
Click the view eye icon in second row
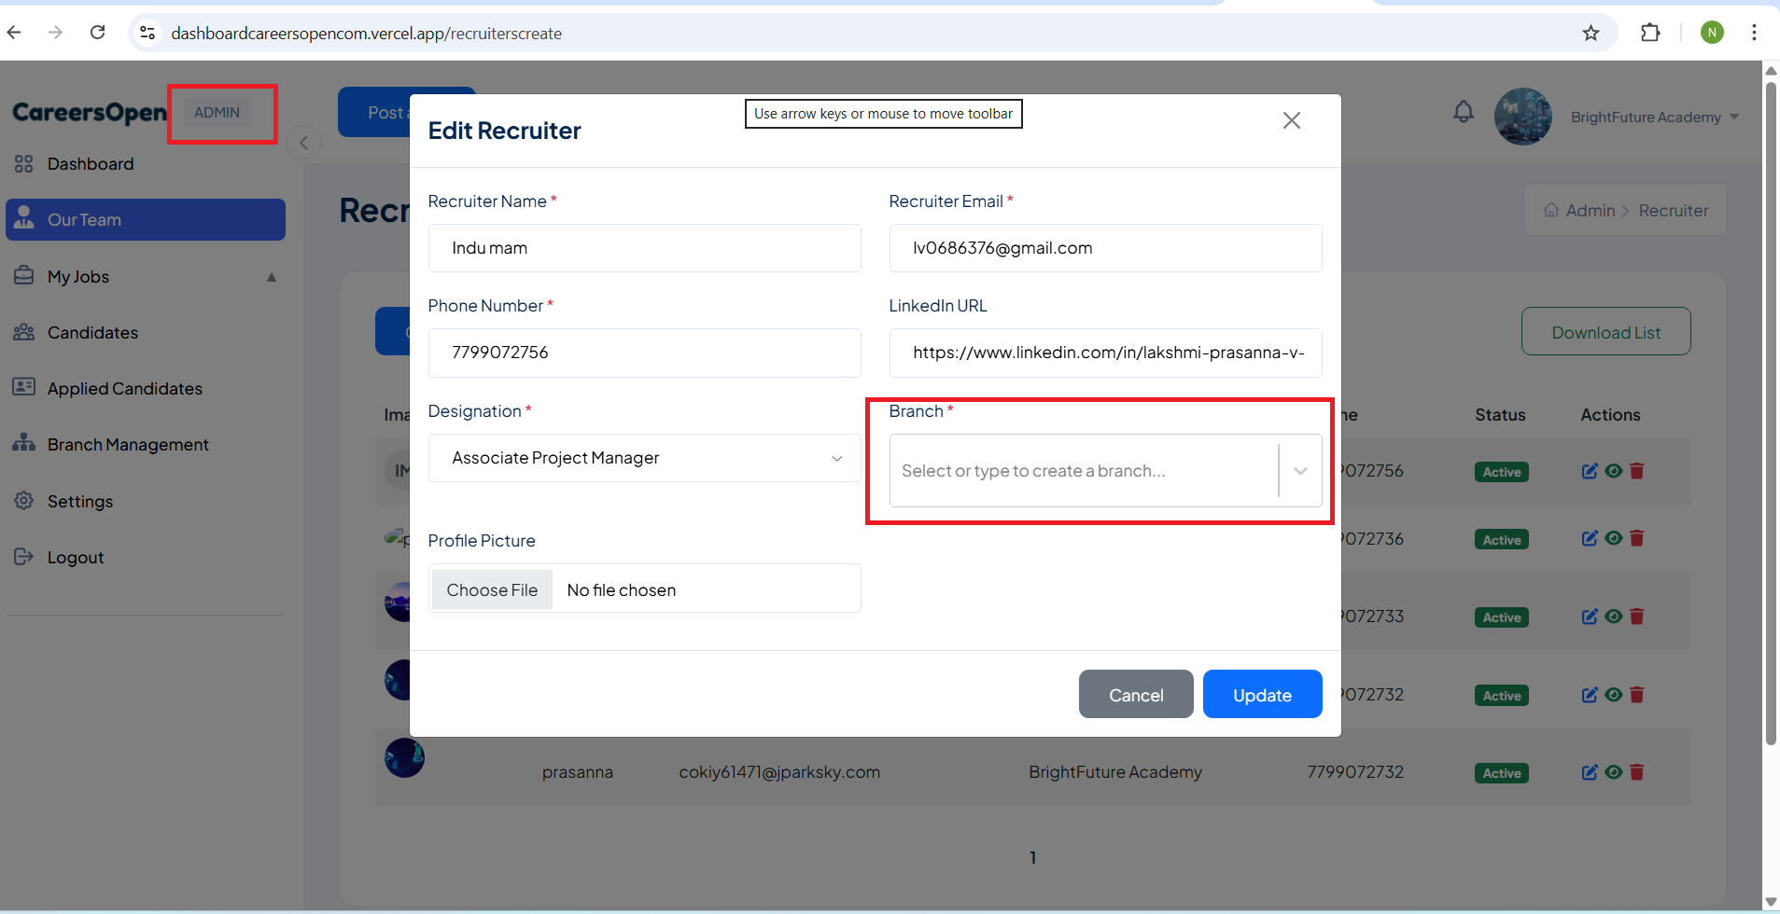click(1613, 538)
